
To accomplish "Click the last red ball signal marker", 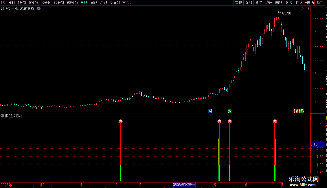I will tap(275, 121).
